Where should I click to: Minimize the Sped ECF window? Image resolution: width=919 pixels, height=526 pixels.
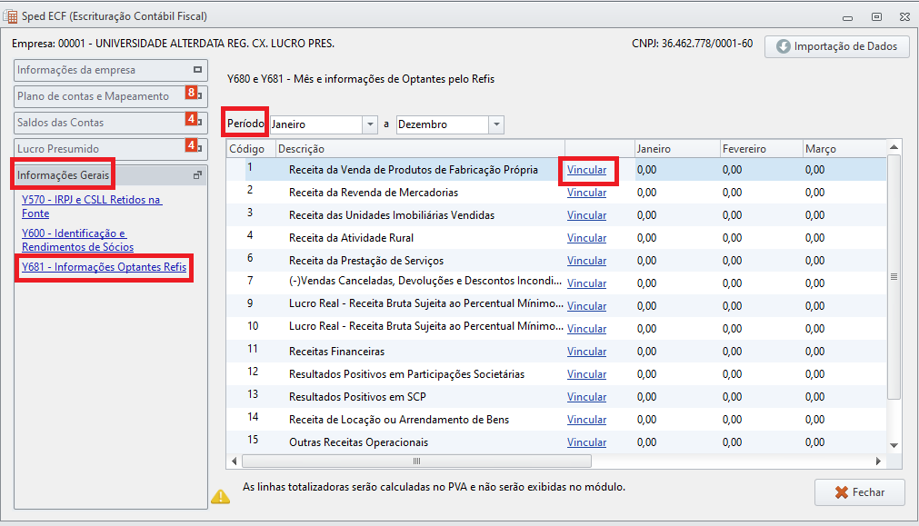click(x=847, y=17)
